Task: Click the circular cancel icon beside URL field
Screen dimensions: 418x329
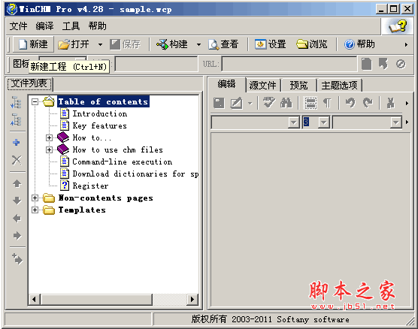Action: pos(401,64)
